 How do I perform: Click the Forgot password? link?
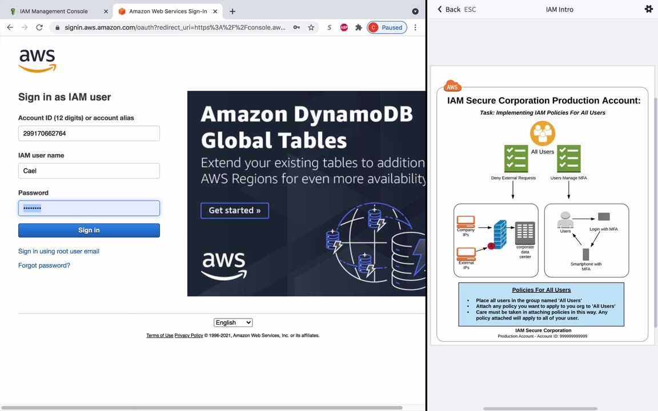pyautogui.click(x=44, y=265)
